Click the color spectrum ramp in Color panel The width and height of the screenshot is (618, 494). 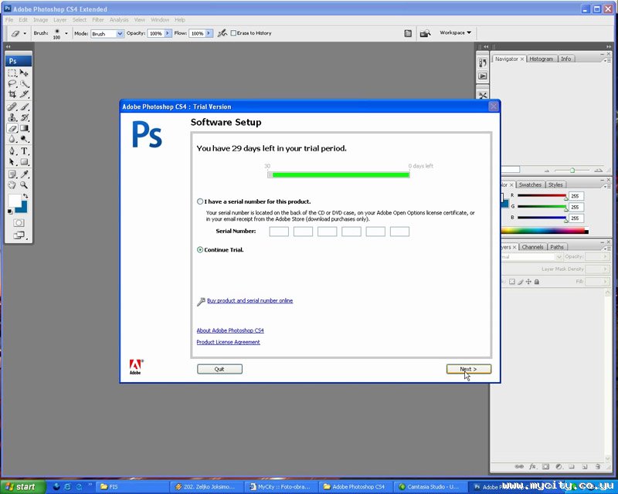[545, 231]
